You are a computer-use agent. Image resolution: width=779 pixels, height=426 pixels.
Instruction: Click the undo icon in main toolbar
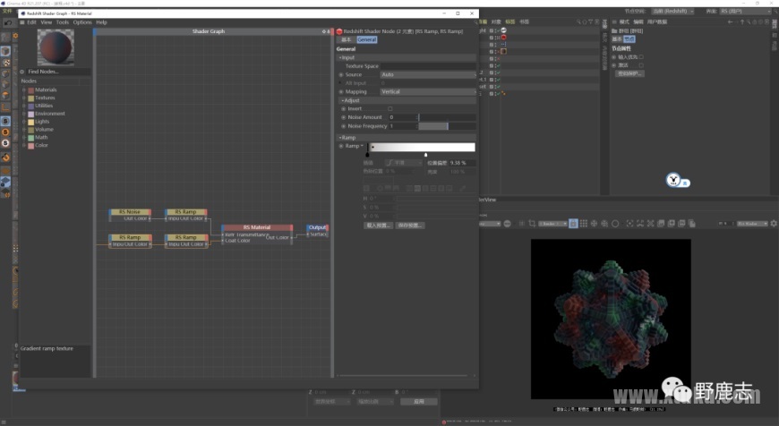7,23
